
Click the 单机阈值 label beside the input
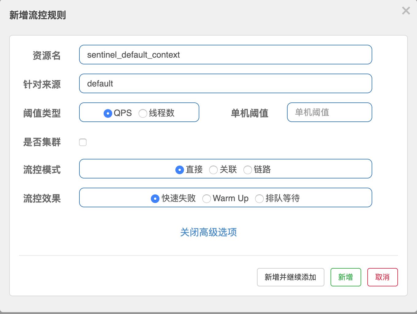(x=250, y=113)
